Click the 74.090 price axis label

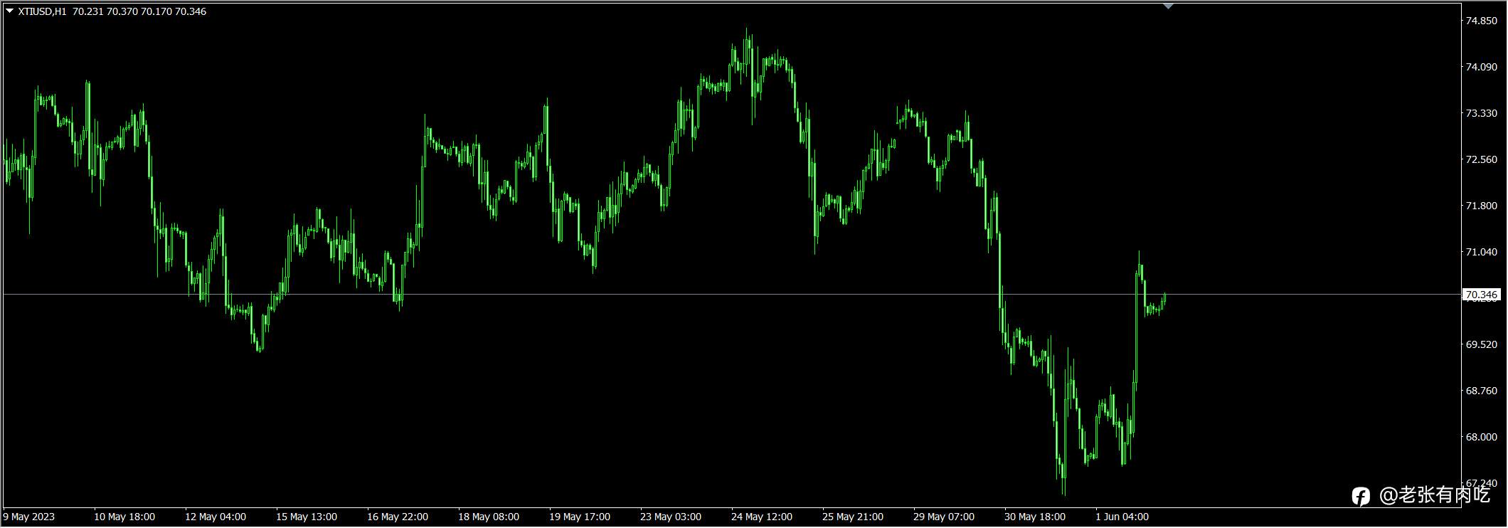click(1481, 67)
